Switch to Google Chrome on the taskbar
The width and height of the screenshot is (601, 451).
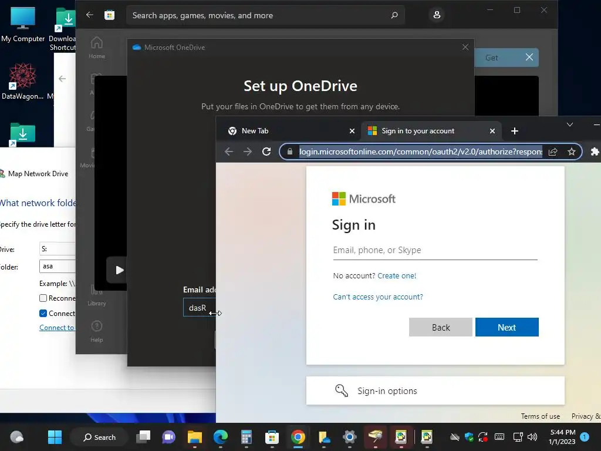298,437
